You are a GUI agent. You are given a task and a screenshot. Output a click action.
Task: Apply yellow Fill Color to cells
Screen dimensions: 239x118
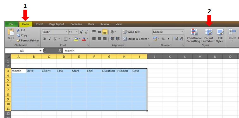[x=76, y=39]
